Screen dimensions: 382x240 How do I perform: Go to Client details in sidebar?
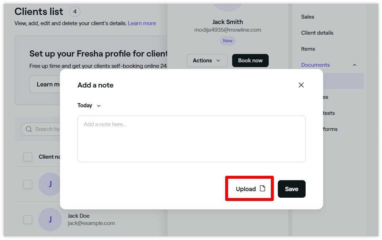click(x=317, y=33)
